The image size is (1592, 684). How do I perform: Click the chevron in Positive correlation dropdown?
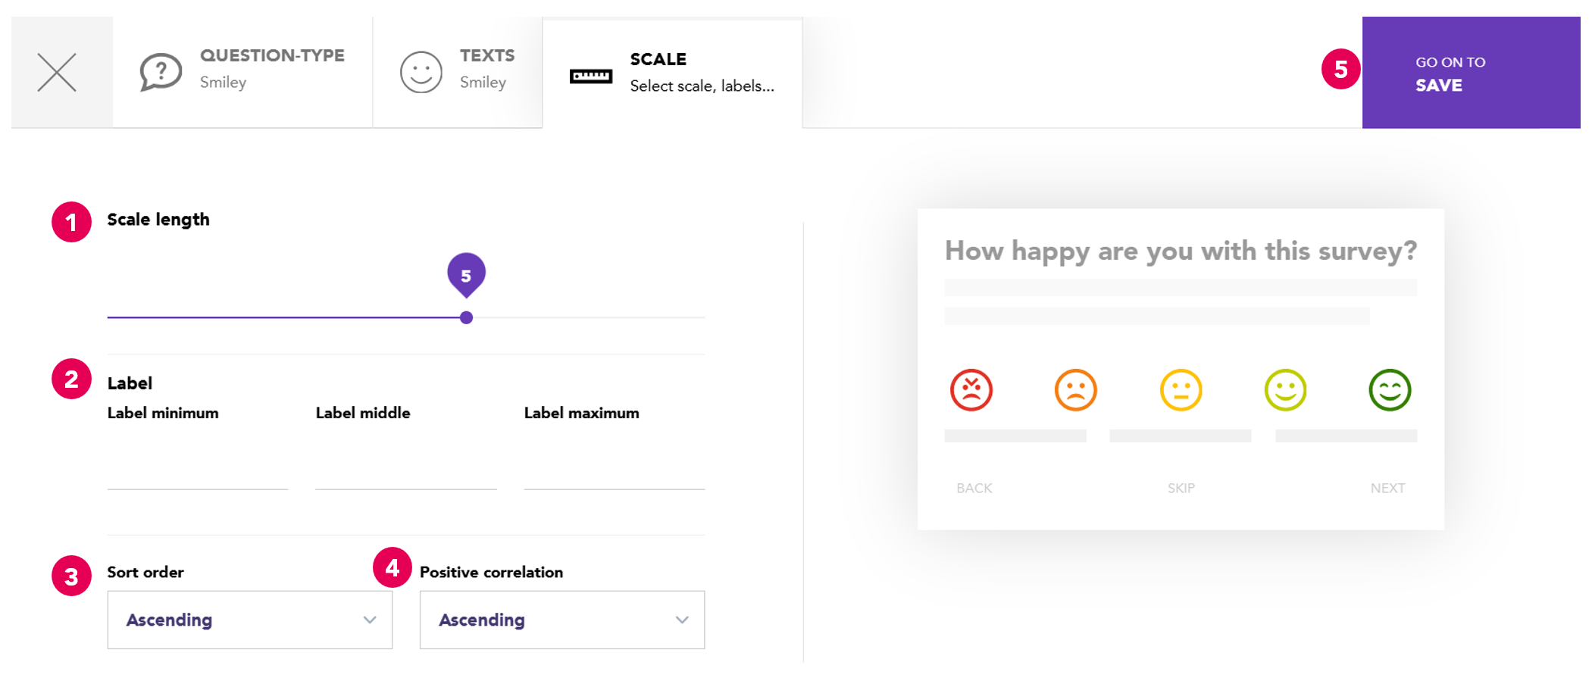[x=682, y=620]
